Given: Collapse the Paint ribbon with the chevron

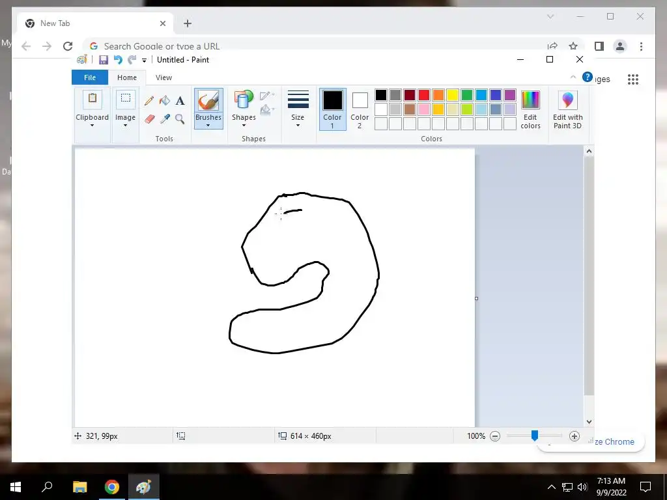Looking at the screenshot, I should click(573, 77).
